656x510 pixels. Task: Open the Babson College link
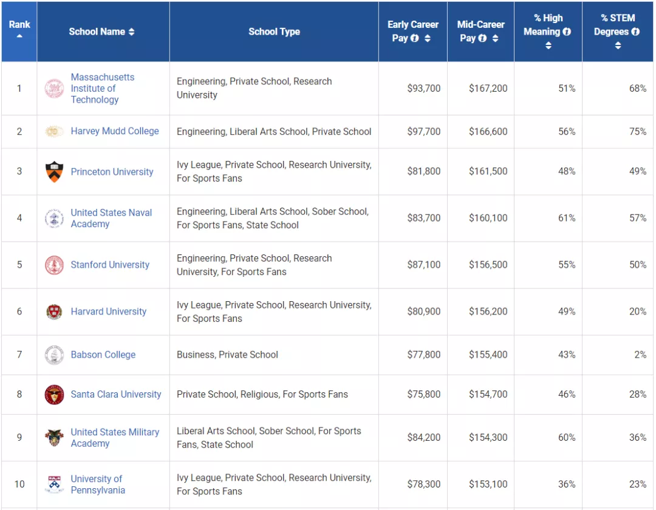(103, 355)
